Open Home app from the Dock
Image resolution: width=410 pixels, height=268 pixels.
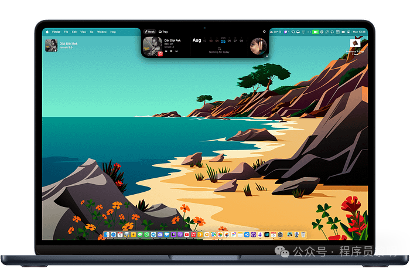tap(207, 235)
